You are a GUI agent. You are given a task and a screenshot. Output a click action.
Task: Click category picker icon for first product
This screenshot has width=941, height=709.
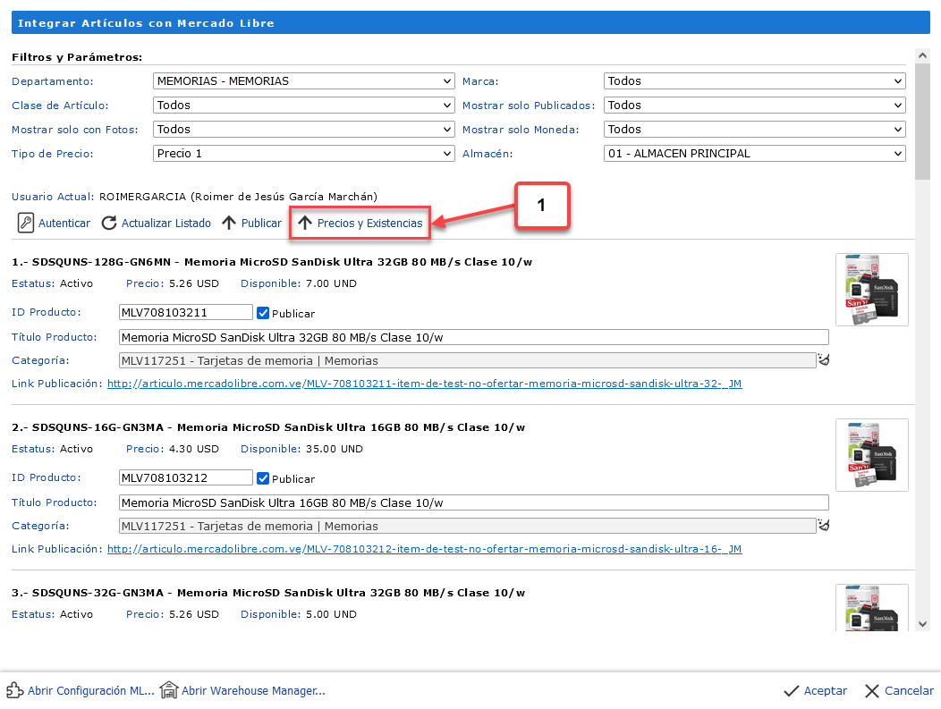click(823, 360)
